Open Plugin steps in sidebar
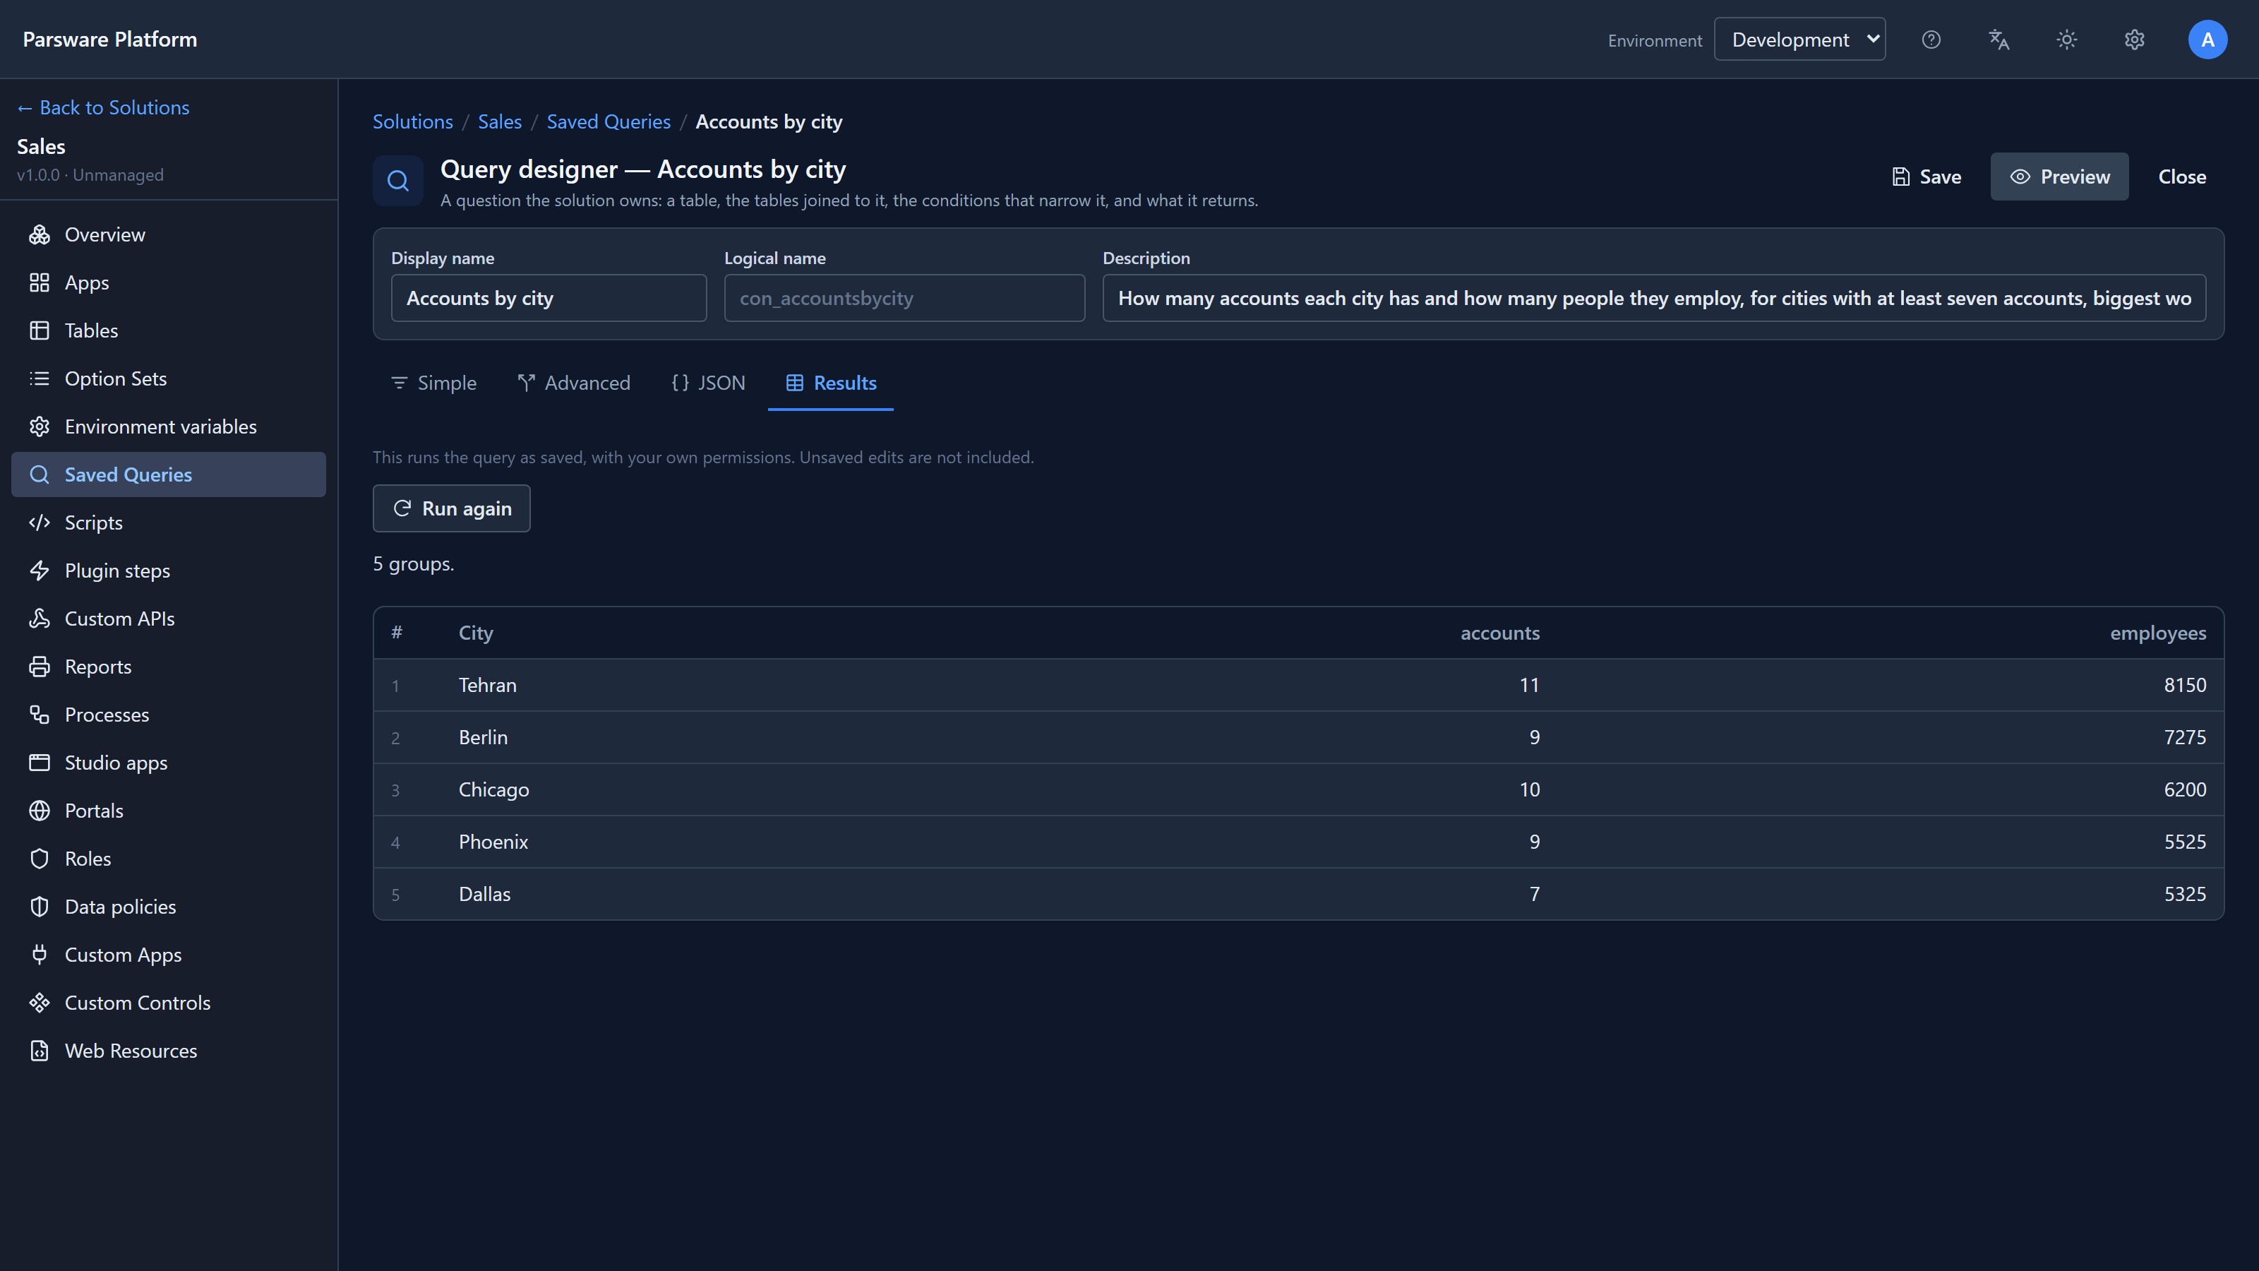The height and width of the screenshot is (1271, 2259). tap(169, 571)
